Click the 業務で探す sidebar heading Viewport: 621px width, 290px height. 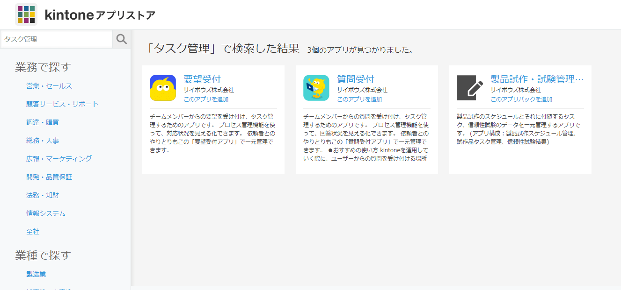pyautogui.click(x=43, y=67)
